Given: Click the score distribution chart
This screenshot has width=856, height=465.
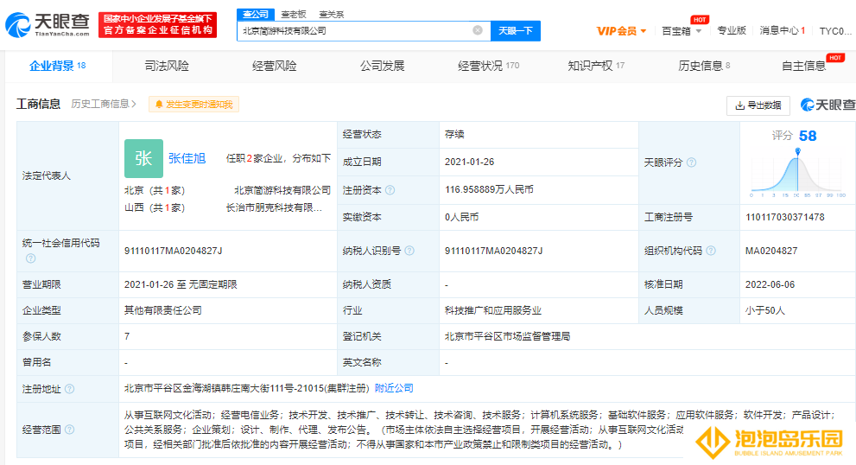Looking at the screenshot, I should pyautogui.click(x=797, y=173).
